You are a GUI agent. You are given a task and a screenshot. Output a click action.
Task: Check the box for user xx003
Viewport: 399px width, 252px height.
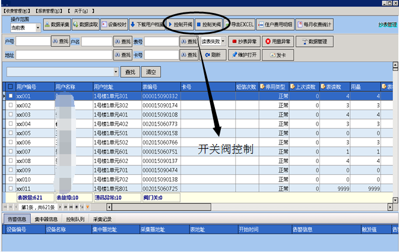(x=11, y=114)
